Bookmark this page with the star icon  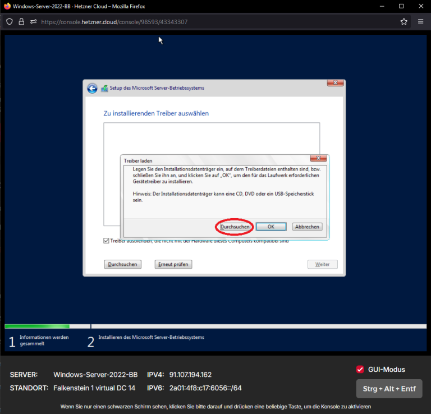point(404,22)
